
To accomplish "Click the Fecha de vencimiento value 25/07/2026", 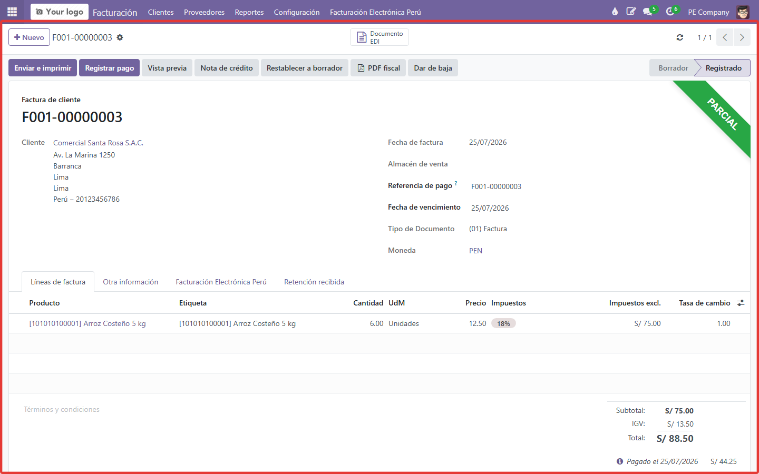I will (490, 208).
